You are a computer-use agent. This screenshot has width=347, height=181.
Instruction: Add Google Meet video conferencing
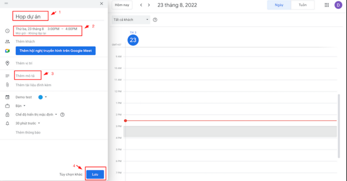(55, 51)
